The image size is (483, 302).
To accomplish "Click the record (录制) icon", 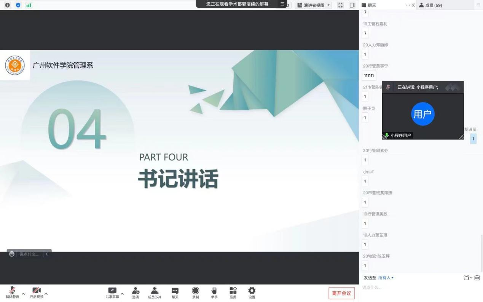I will (x=195, y=291).
